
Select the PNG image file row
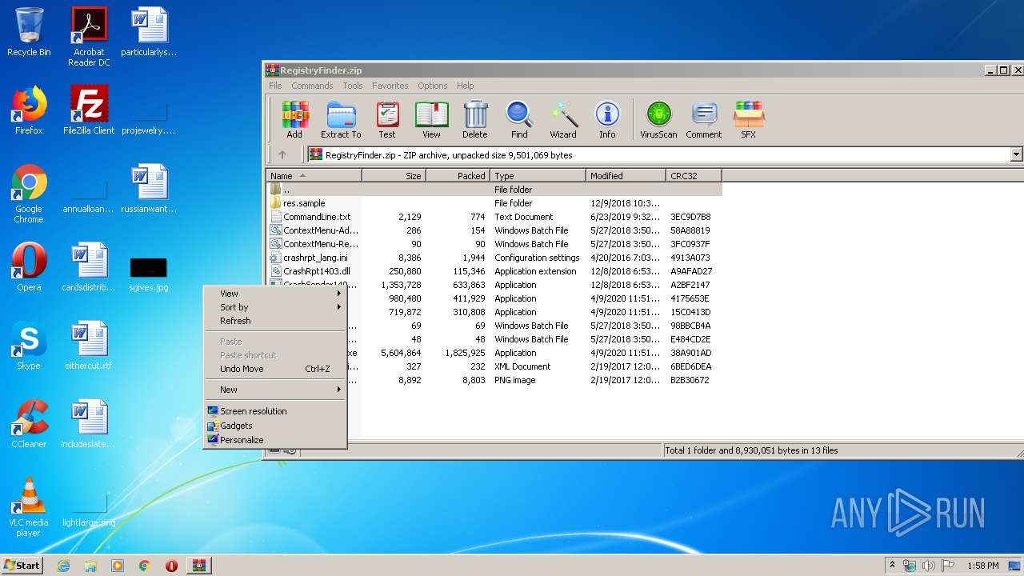[x=494, y=380]
